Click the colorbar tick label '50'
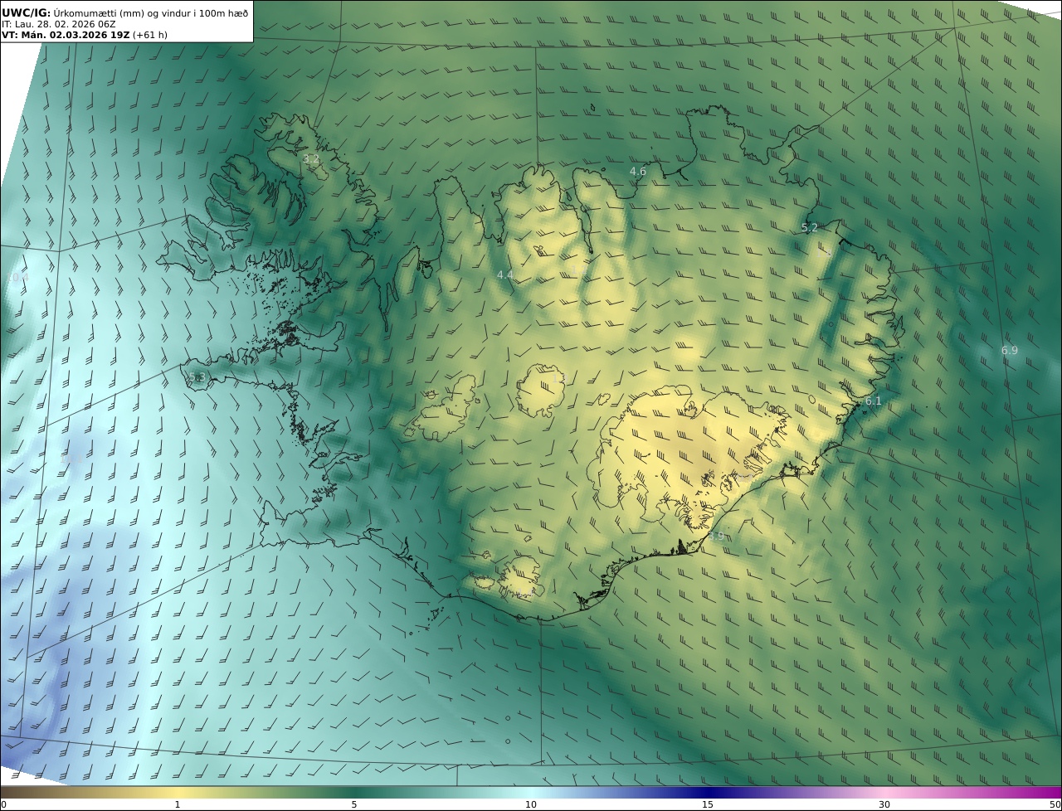The height and width of the screenshot is (811, 1062). coord(1055,804)
